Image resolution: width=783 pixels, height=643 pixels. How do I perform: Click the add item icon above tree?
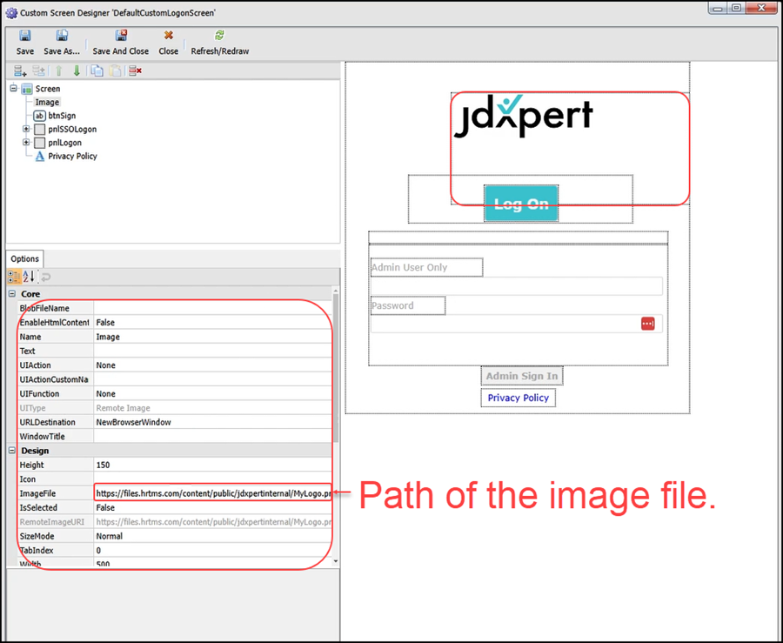(20, 71)
